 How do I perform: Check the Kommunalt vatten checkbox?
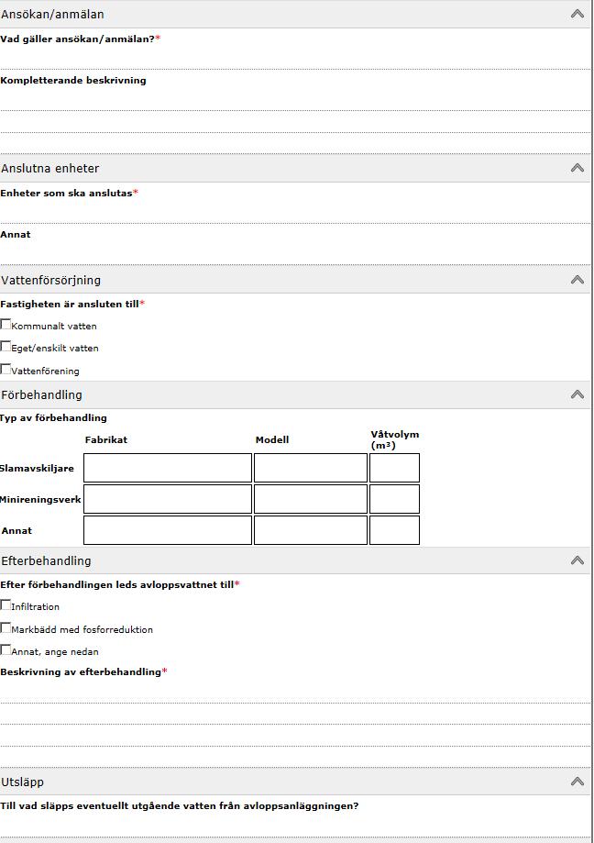click(5, 324)
